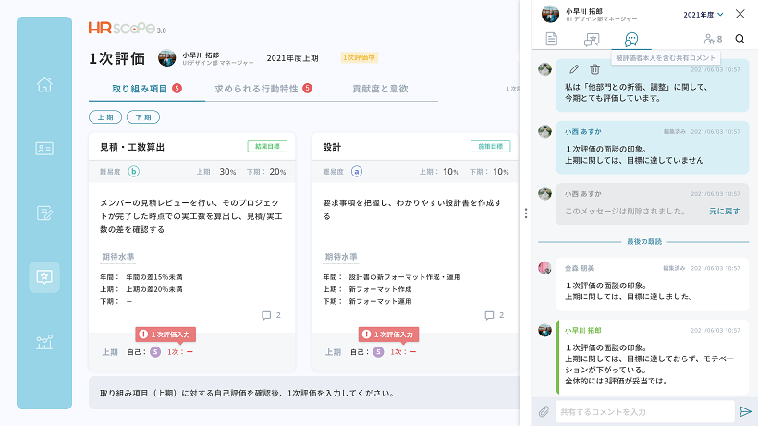Open the edit form icon in sidebar
Viewport: 758px width, 426px height.
(44, 213)
